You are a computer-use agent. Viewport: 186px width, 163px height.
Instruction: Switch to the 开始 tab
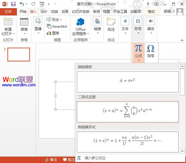coord(23,12)
